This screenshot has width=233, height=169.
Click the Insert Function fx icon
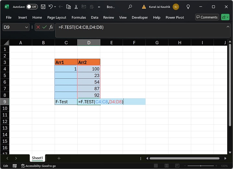51,28
